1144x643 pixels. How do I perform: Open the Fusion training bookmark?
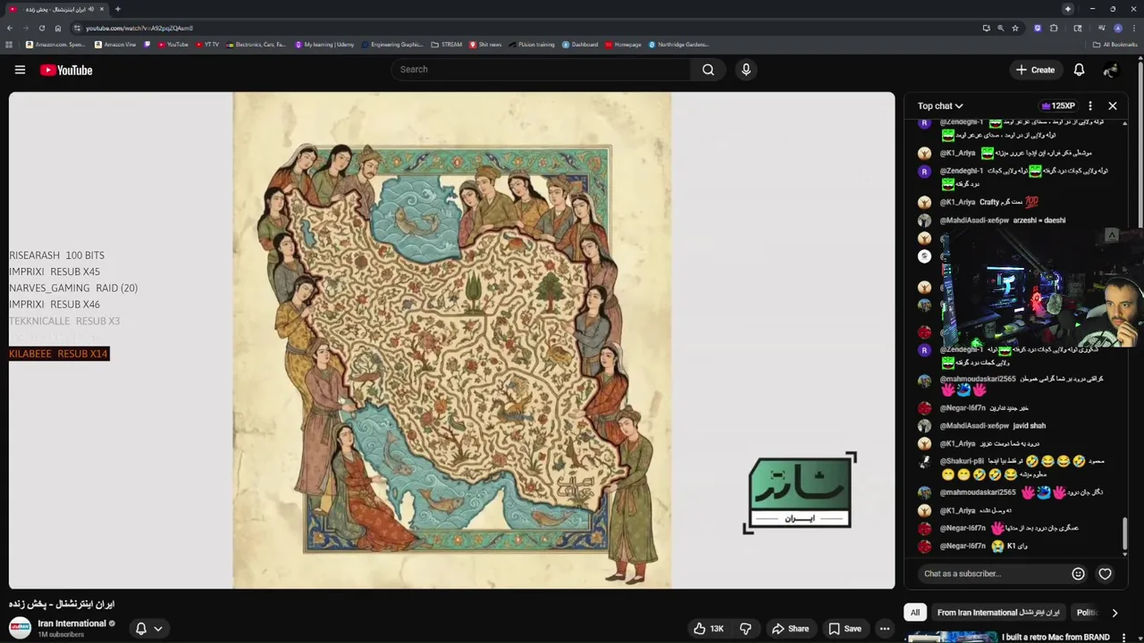(531, 44)
